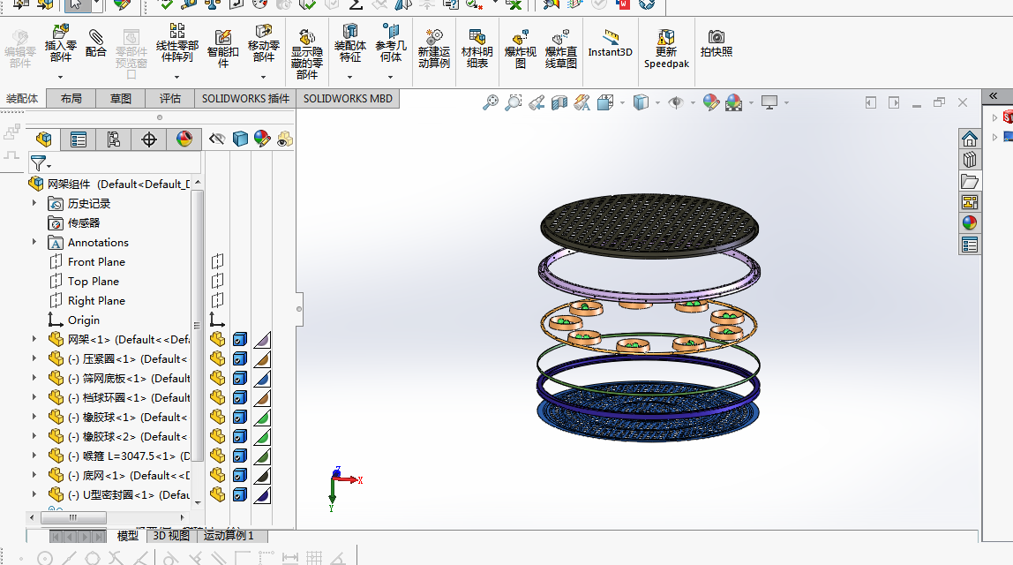Screen dimensions: 1013x565
Task: Toggle visibility icon for 压紧圈<1> row
Action: coord(218,358)
